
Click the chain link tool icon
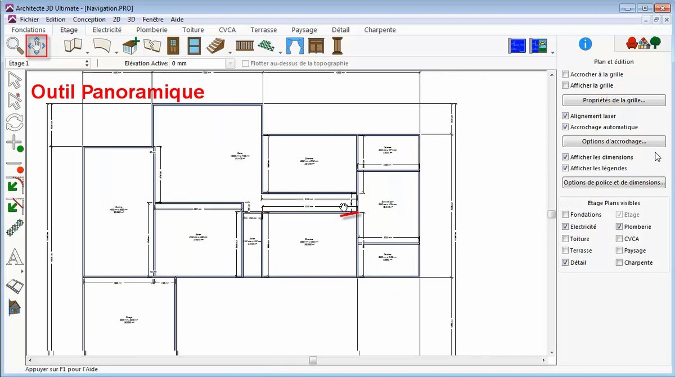click(15, 228)
